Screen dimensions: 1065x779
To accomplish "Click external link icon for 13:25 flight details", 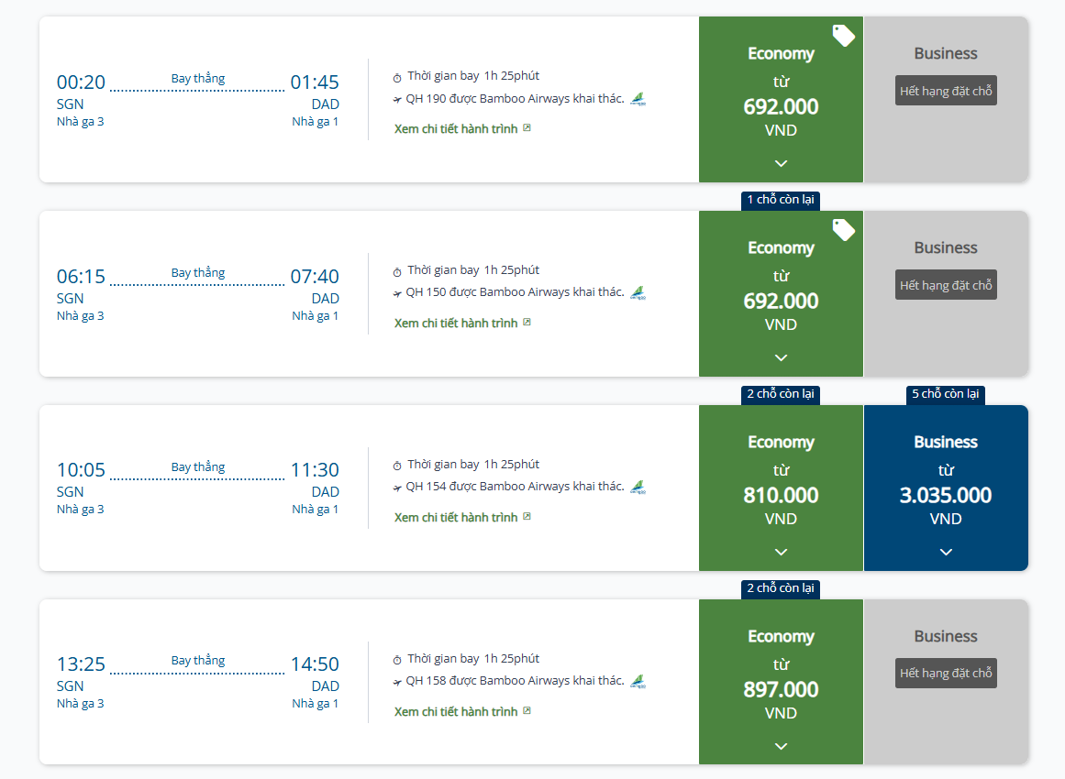I will click(x=527, y=711).
